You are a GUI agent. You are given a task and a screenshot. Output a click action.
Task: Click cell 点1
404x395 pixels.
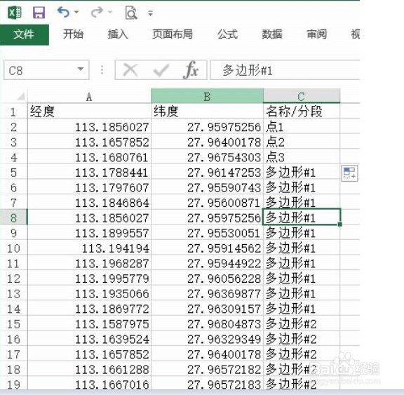[x=302, y=127]
